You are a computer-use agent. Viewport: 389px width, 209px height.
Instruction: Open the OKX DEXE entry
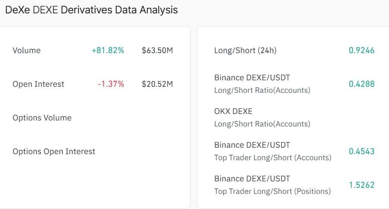click(x=233, y=111)
